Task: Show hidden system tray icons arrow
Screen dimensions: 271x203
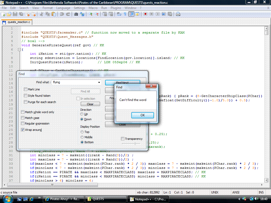Action: click(239, 199)
